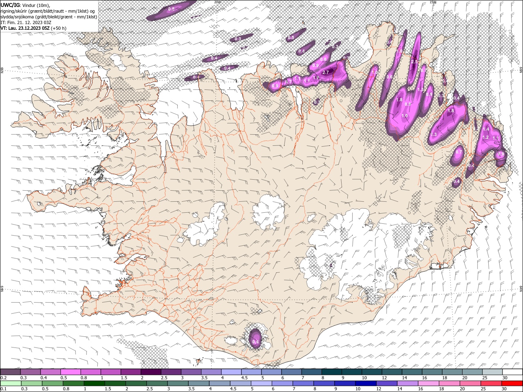
Task: Select the '64N' latitude label on right edge
Action: point(521,289)
